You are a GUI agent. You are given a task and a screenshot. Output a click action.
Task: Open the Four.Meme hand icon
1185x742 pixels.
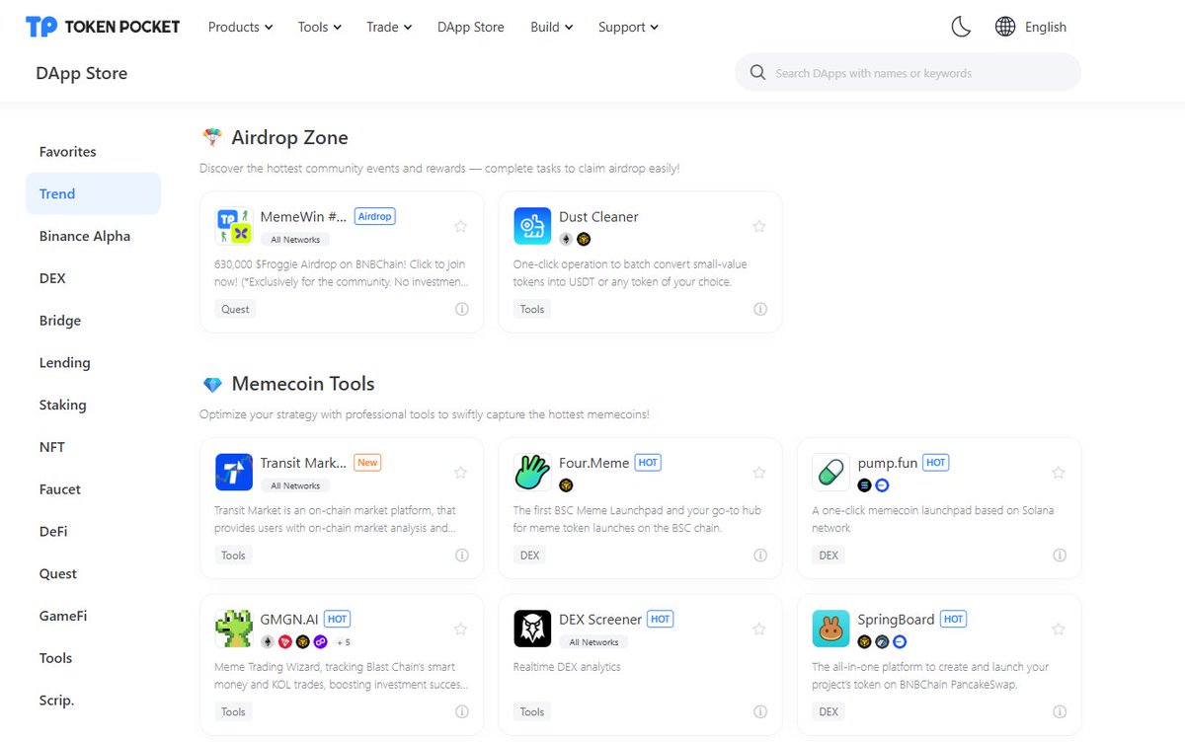(x=532, y=472)
